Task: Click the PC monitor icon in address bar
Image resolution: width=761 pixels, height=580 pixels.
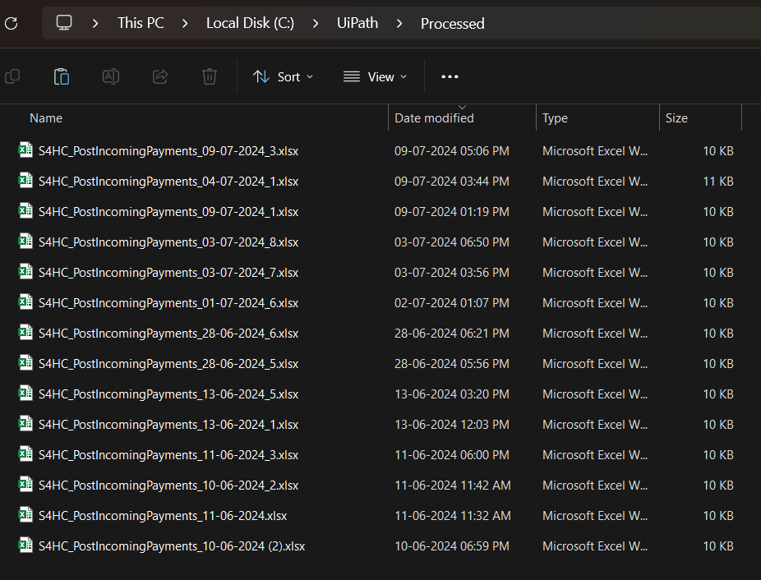Action: click(x=64, y=23)
